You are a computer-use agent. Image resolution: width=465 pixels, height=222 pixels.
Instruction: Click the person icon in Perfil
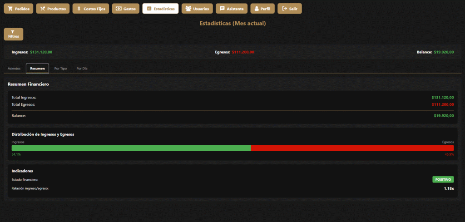pyautogui.click(x=257, y=9)
